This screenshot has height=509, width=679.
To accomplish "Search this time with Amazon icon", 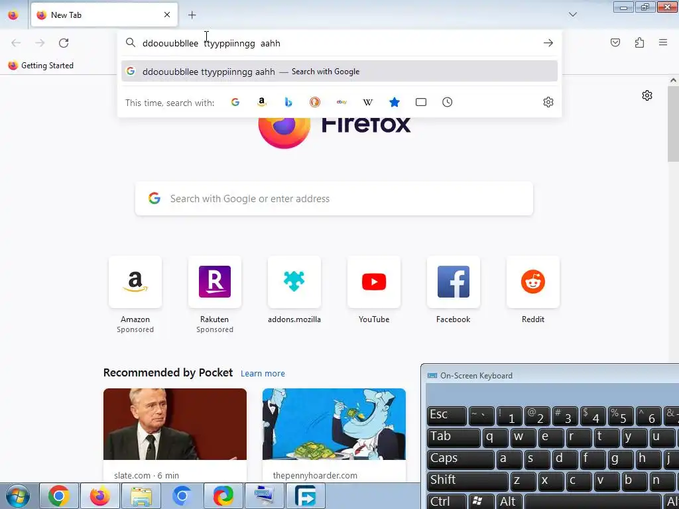I will click(x=261, y=102).
